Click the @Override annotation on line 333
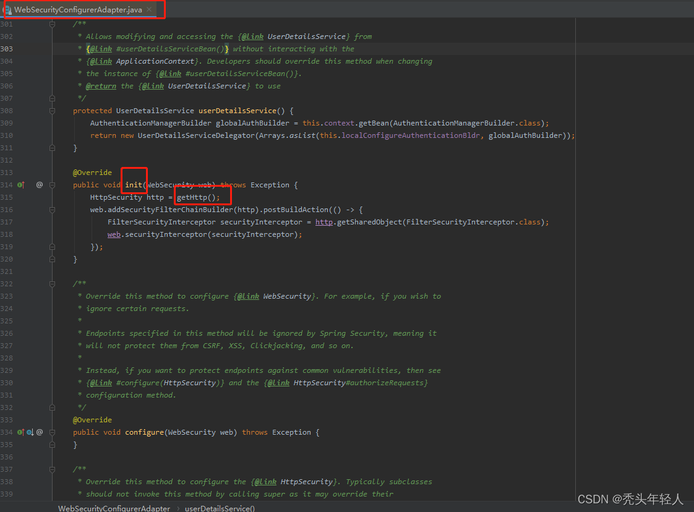694x512 pixels. (x=93, y=420)
